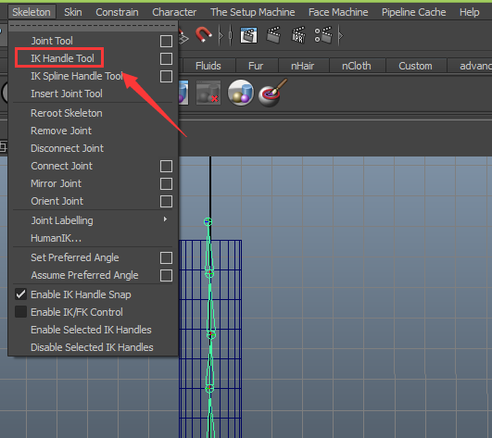
Task: Open the Character menu
Action: point(174,12)
